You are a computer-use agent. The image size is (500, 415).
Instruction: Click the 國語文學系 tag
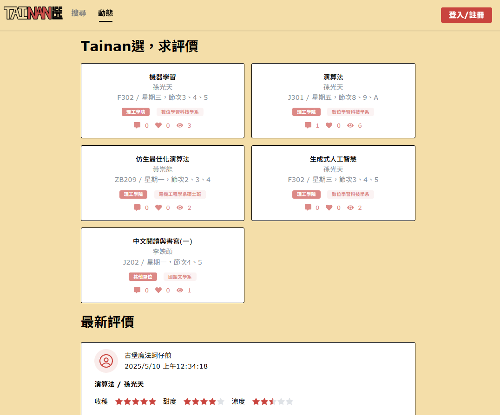[x=180, y=277]
